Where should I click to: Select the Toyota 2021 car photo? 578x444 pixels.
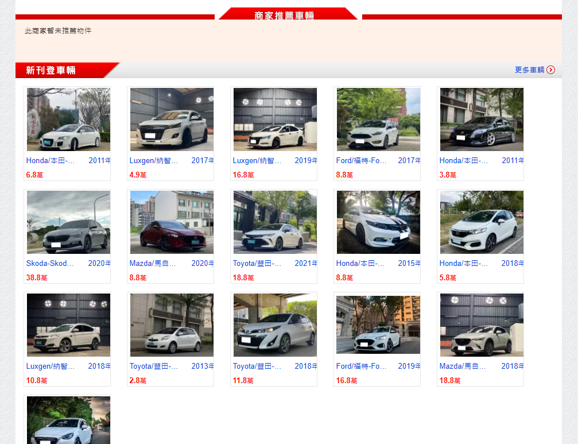tap(275, 222)
